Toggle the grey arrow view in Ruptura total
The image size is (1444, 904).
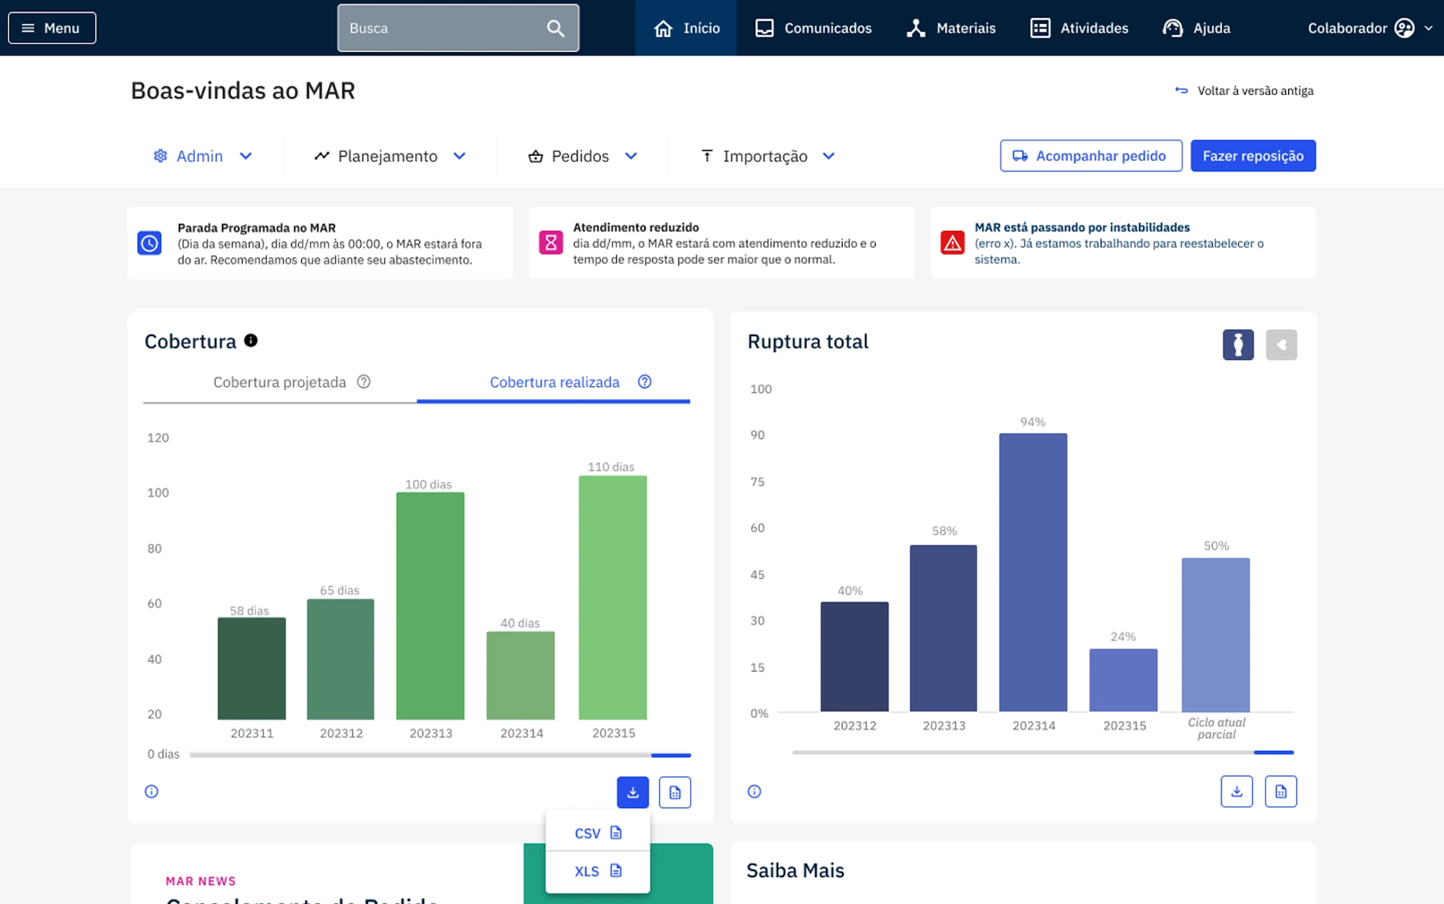(1282, 345)
